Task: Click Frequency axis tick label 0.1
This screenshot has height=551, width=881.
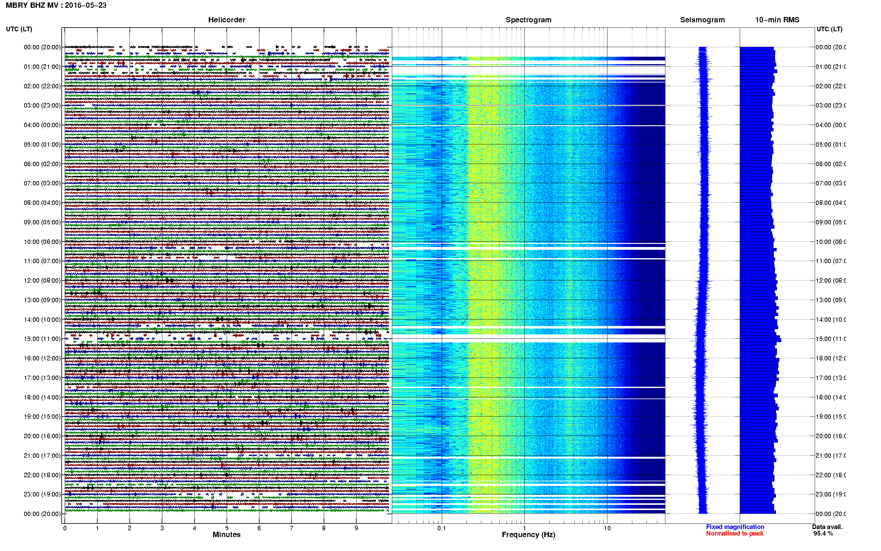Action: point(441,528)
